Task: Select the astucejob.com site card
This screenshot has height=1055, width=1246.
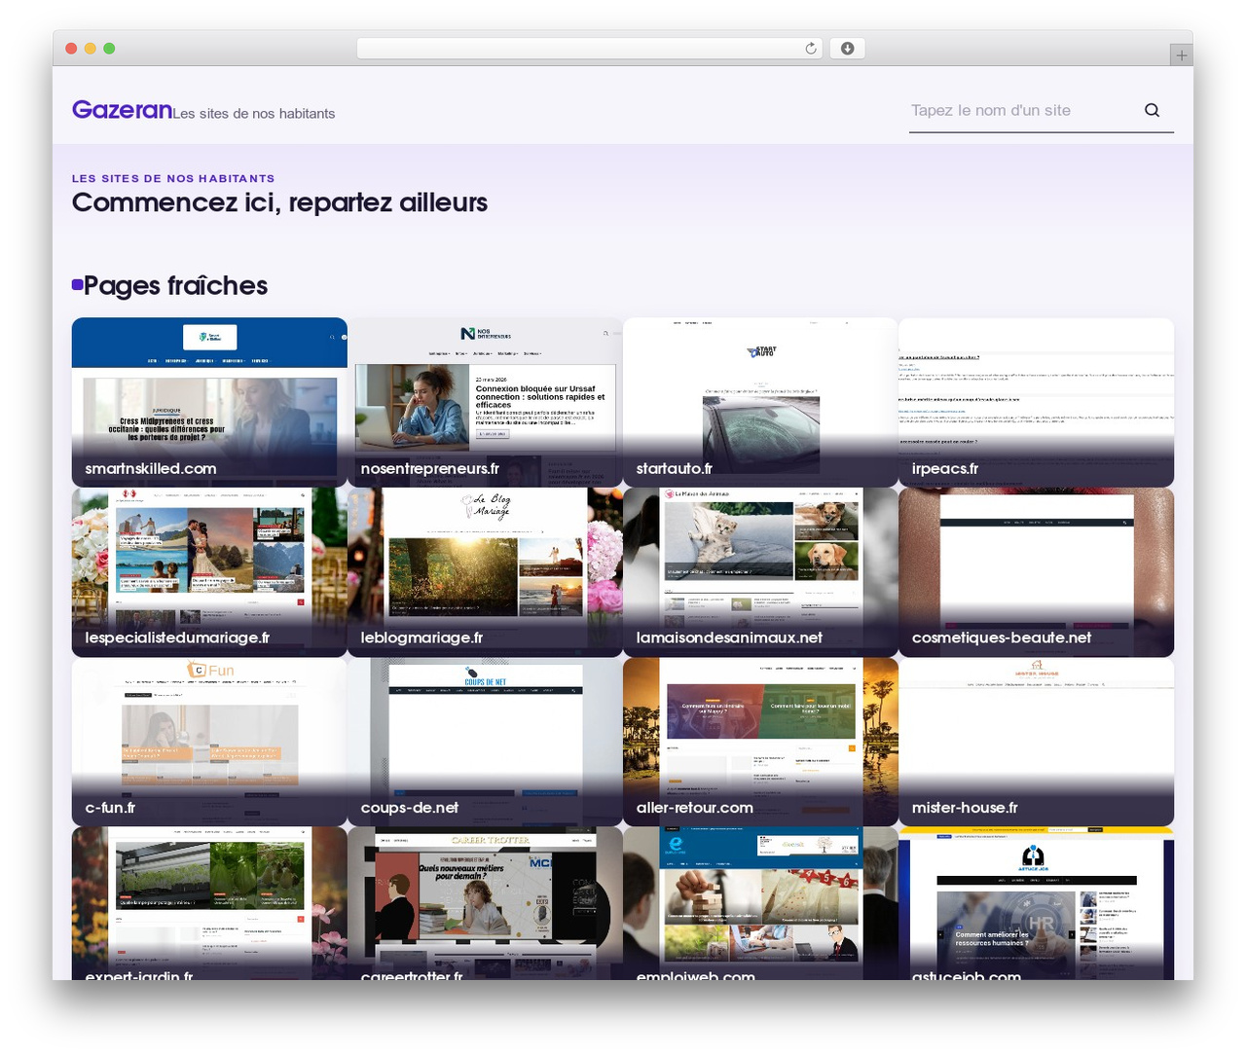Action: [x=1036, y=903]
